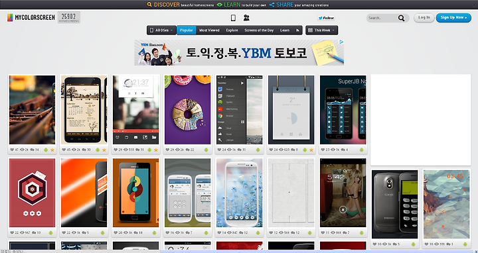Like the red hexagon screen with its heart

pyautogui.click(x=12, y=232)
